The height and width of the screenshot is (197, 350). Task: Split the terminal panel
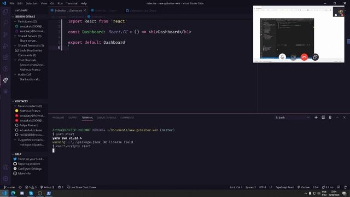[x=323, y=118]
